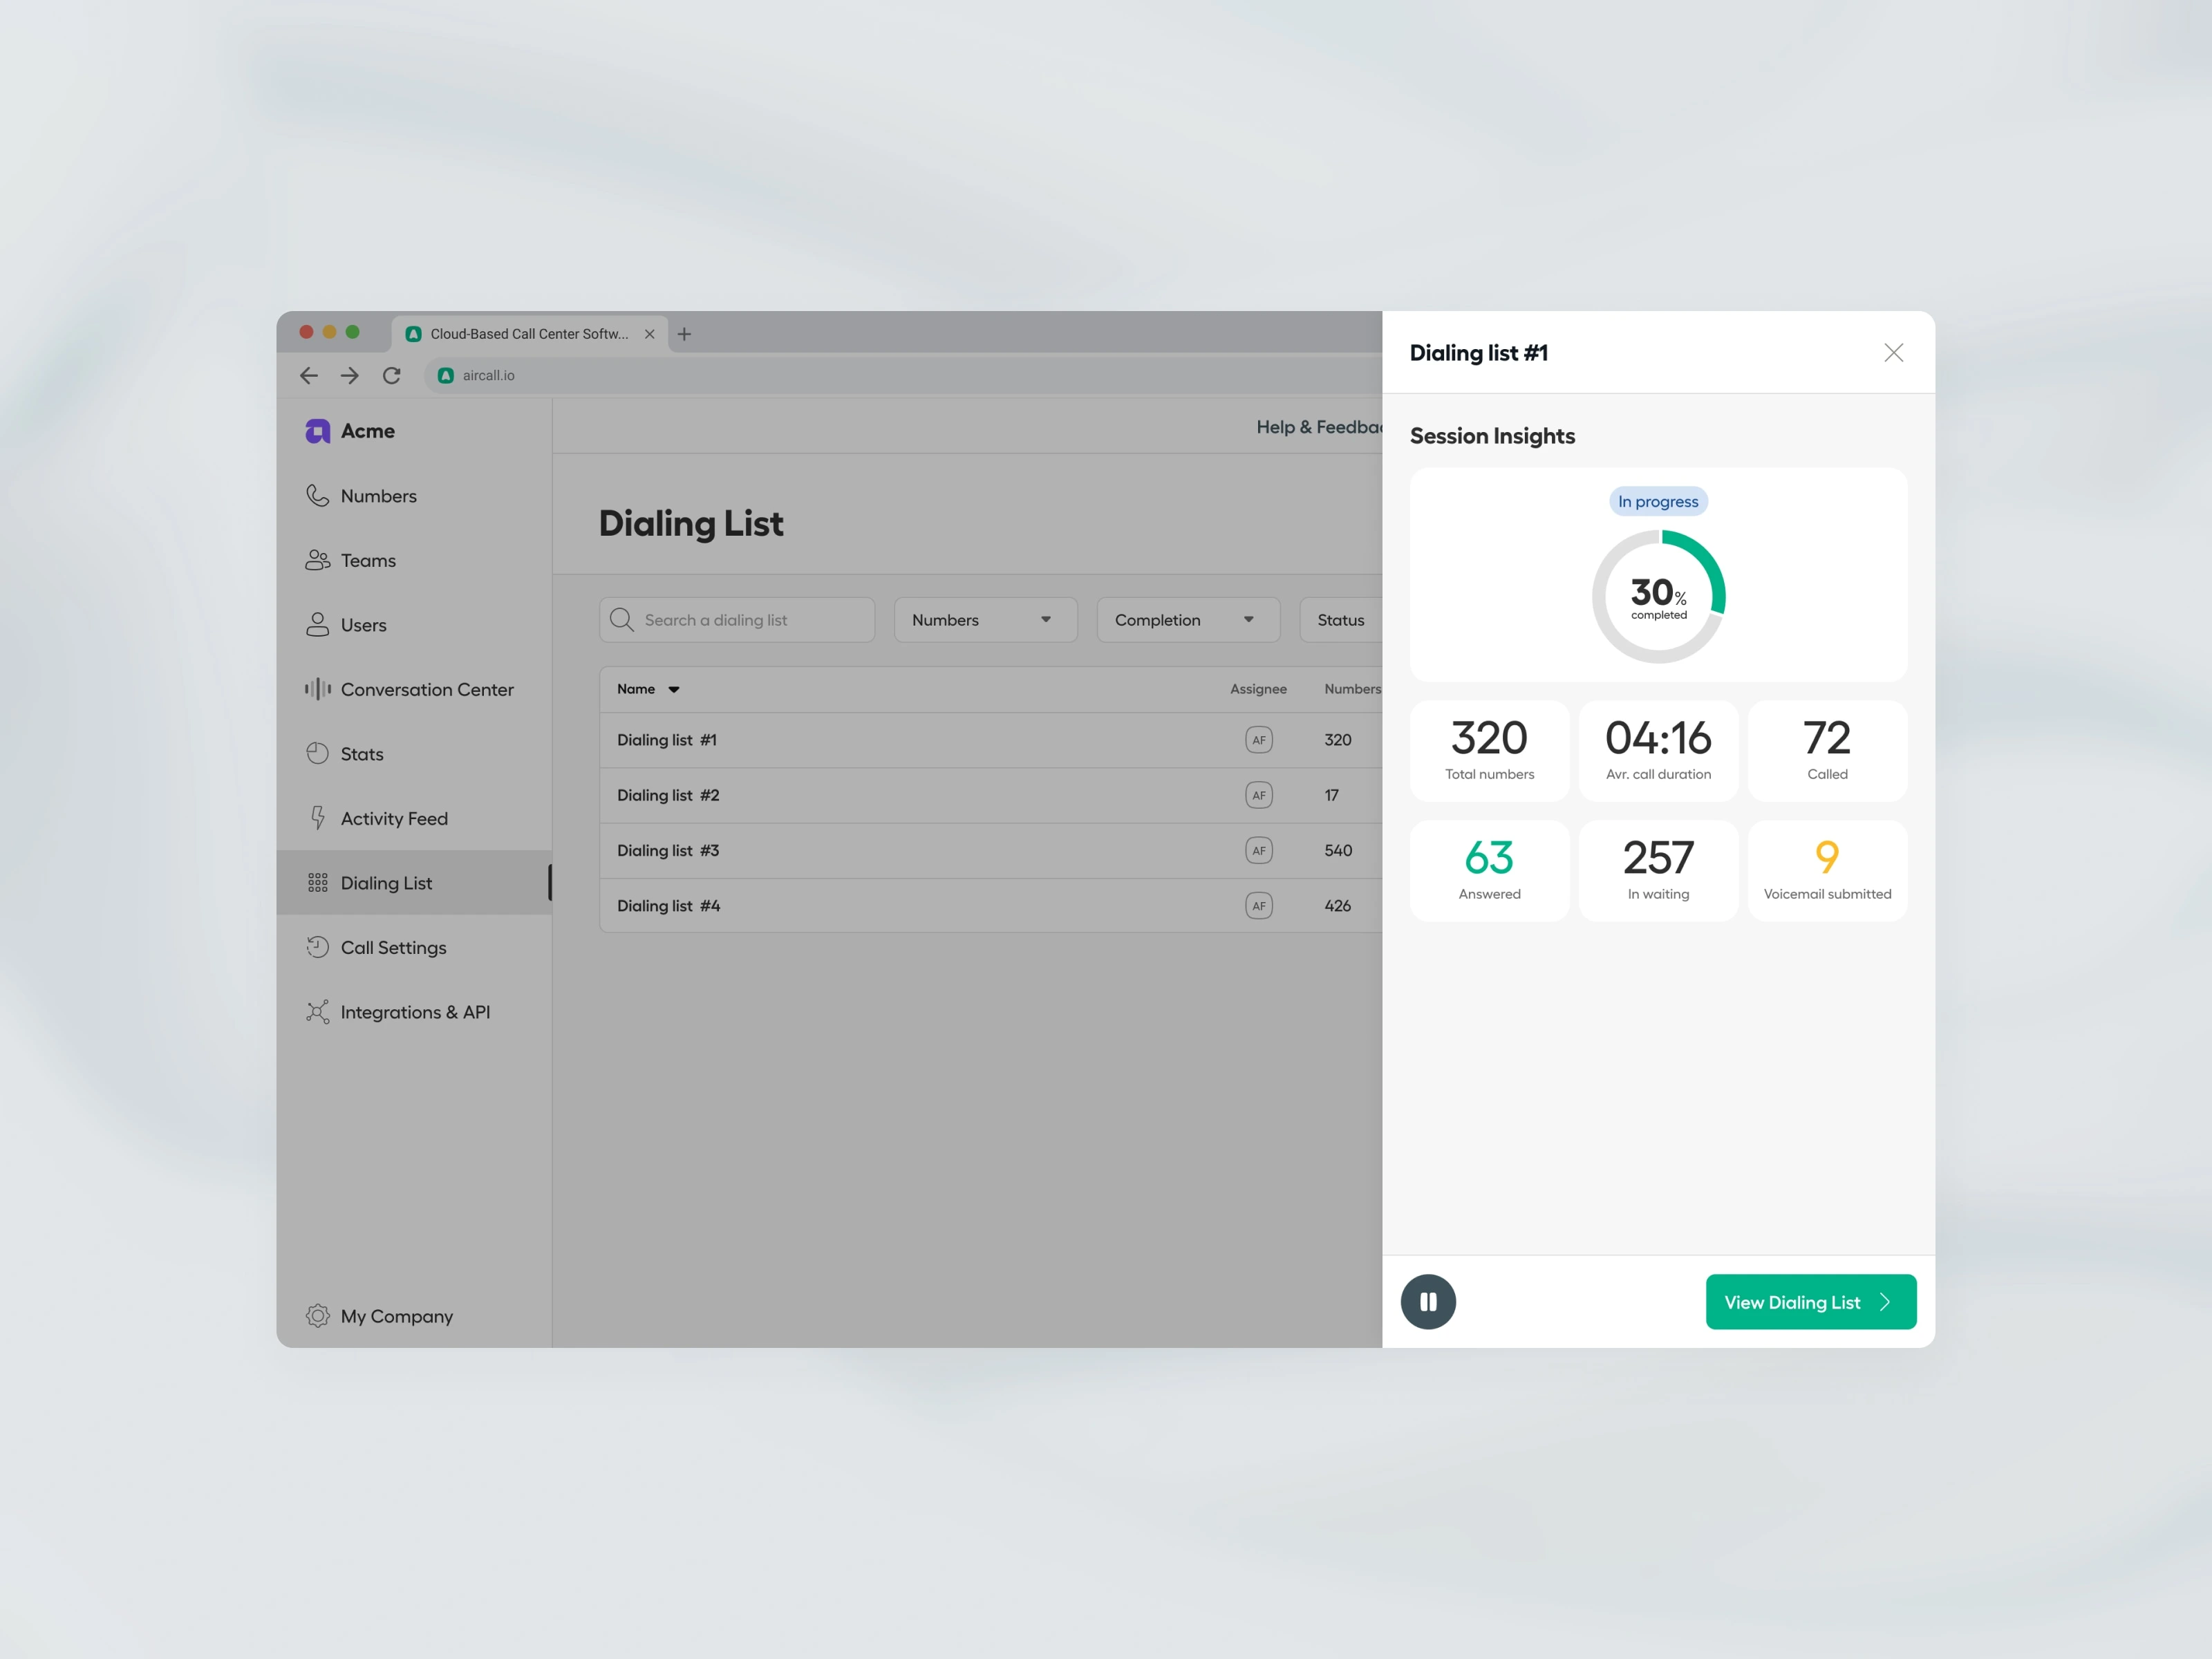2212x1659 pixels.
Task: Click the Stats pie chart icon
Action: (317, 753)
